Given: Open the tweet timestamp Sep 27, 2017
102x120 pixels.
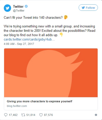Looking at the screenshot, I should [19, 44].
